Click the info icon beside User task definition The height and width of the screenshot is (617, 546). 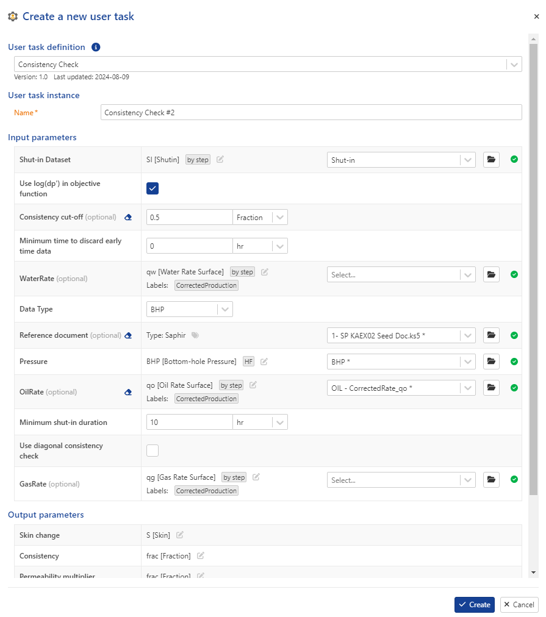tap(96, 47)
